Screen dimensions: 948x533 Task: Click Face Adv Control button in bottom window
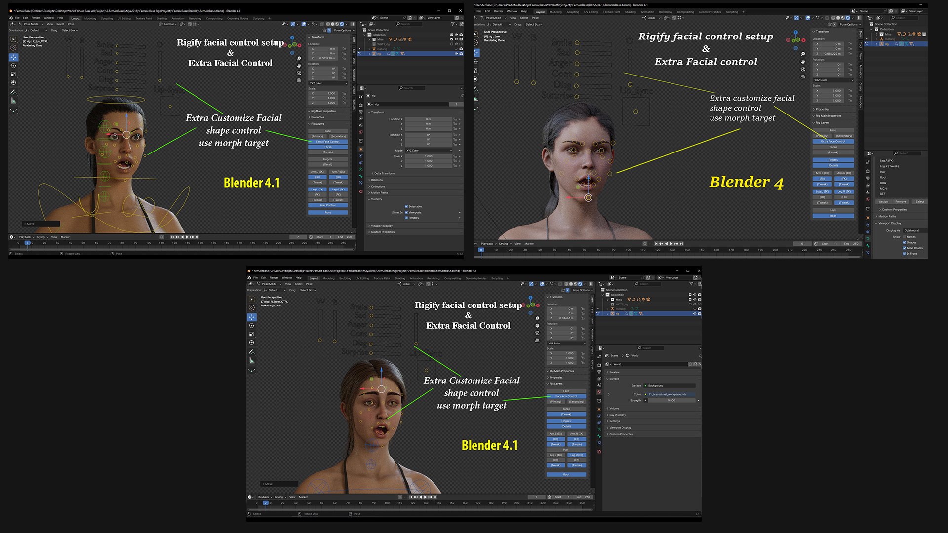pos(566,396)
